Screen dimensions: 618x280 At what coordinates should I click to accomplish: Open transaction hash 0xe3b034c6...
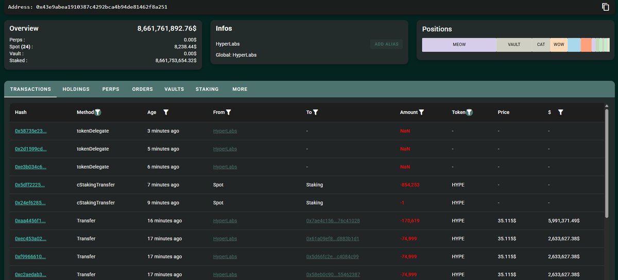(x=30, y=167)
